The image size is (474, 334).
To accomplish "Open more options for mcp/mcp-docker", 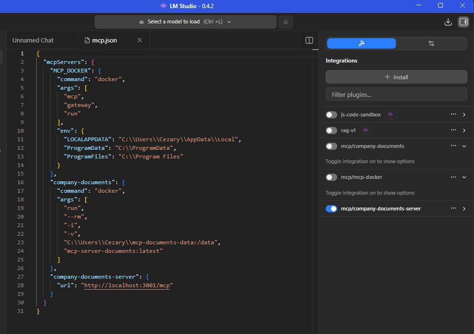I will click(453, 177).
